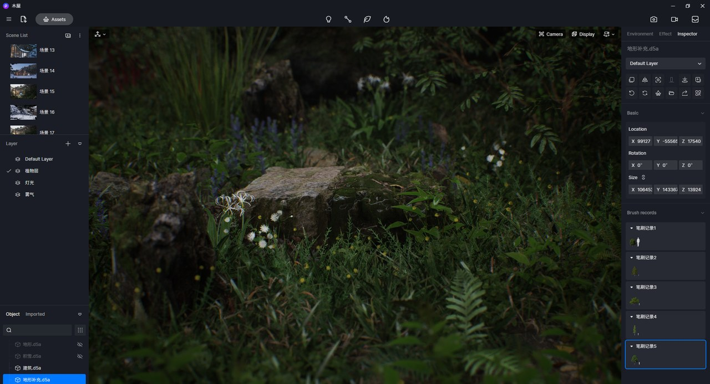Open the Camera settings button
The width and height of the screenshot is (710, 384).
[551, 34]
